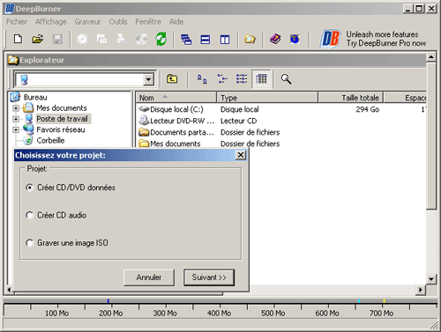Switch Explorateur to list view

(x=242, y=79)
